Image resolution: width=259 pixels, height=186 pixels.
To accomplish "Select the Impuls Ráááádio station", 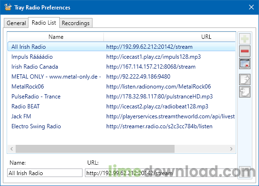I will [x=32, y=57].
